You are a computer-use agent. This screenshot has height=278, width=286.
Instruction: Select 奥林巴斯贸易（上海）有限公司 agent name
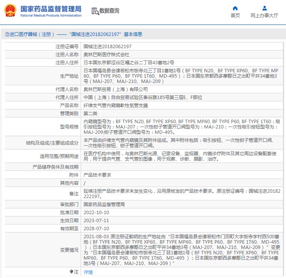[x=115, y=89]
